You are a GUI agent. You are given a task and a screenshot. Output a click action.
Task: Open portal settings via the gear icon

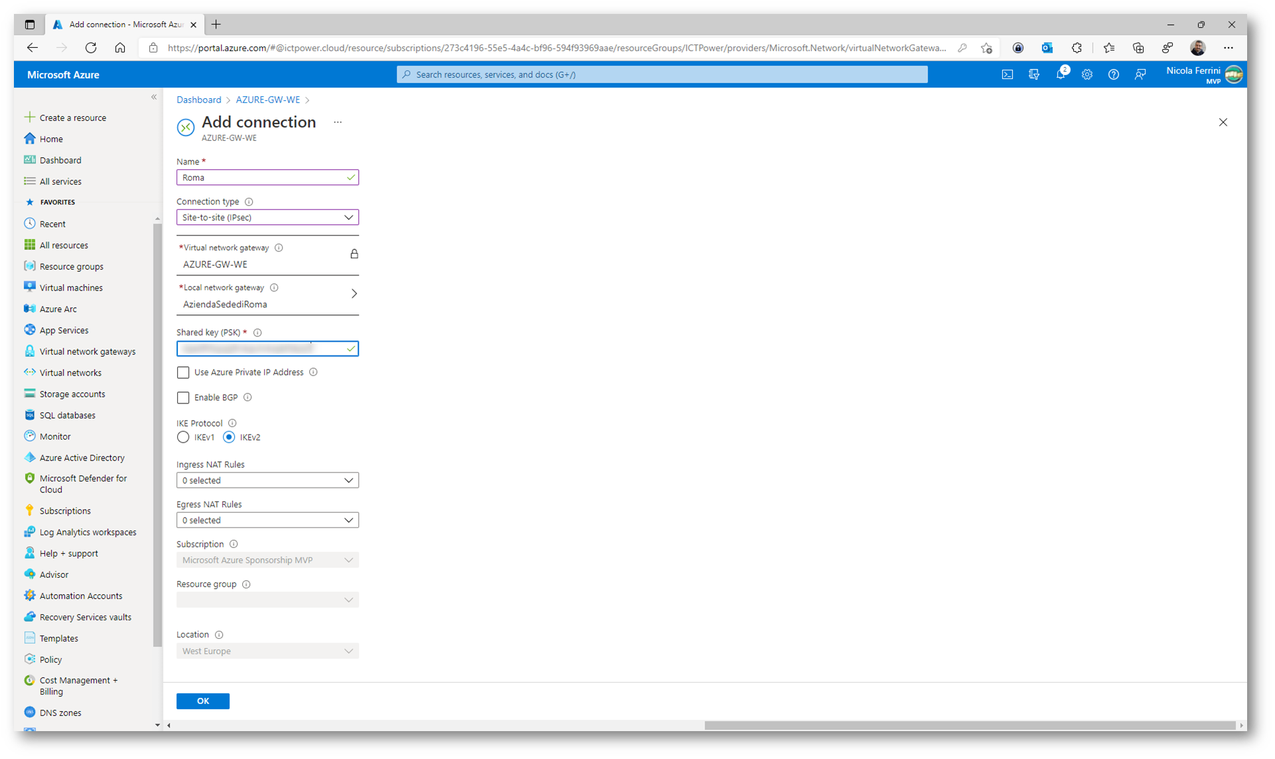pos(1087,74)
